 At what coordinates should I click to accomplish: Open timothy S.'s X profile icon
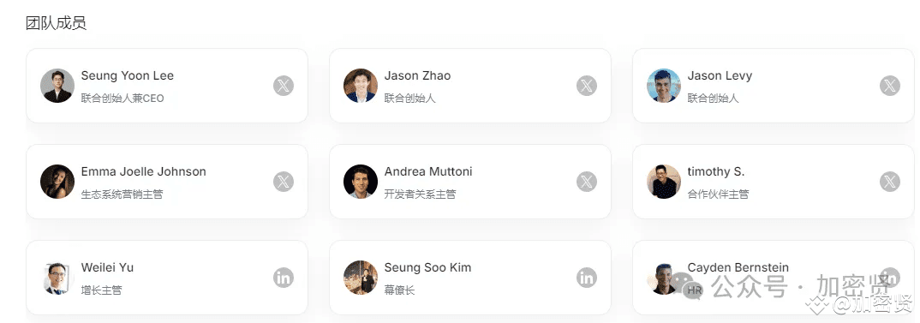pos(889,182)
